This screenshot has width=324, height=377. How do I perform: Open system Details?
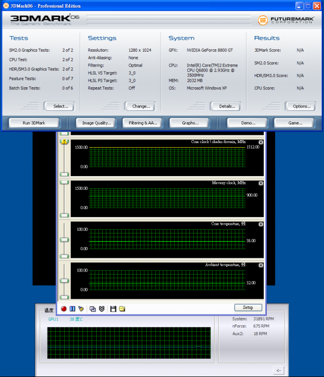tap(227, 106)
